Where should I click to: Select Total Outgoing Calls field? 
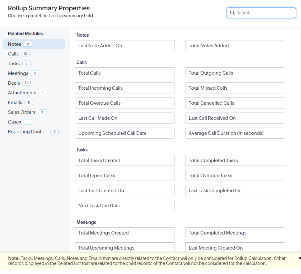click(x=235, y=73)
